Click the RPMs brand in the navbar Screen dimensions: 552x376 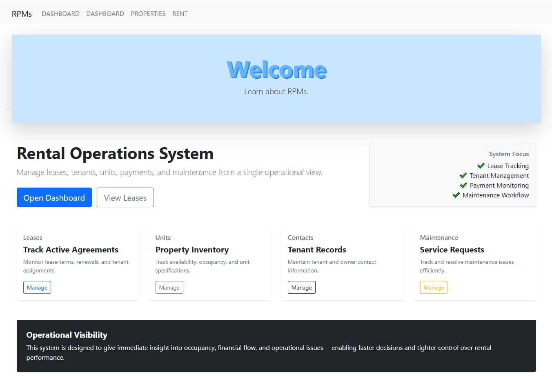[21, 13]
